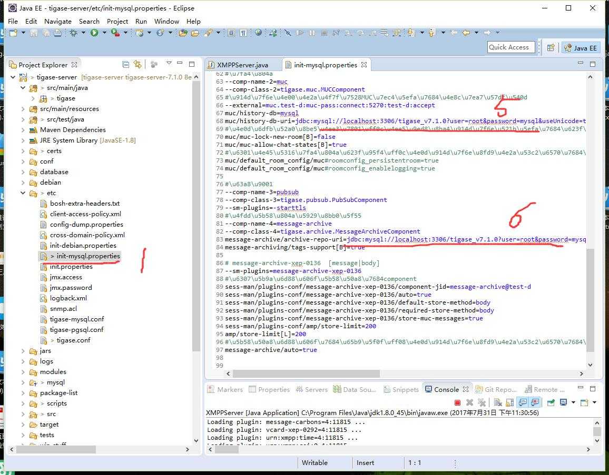Minimize the Project Explorer view

pos(180,63)
